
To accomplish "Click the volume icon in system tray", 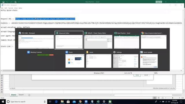I will point(169,101).
